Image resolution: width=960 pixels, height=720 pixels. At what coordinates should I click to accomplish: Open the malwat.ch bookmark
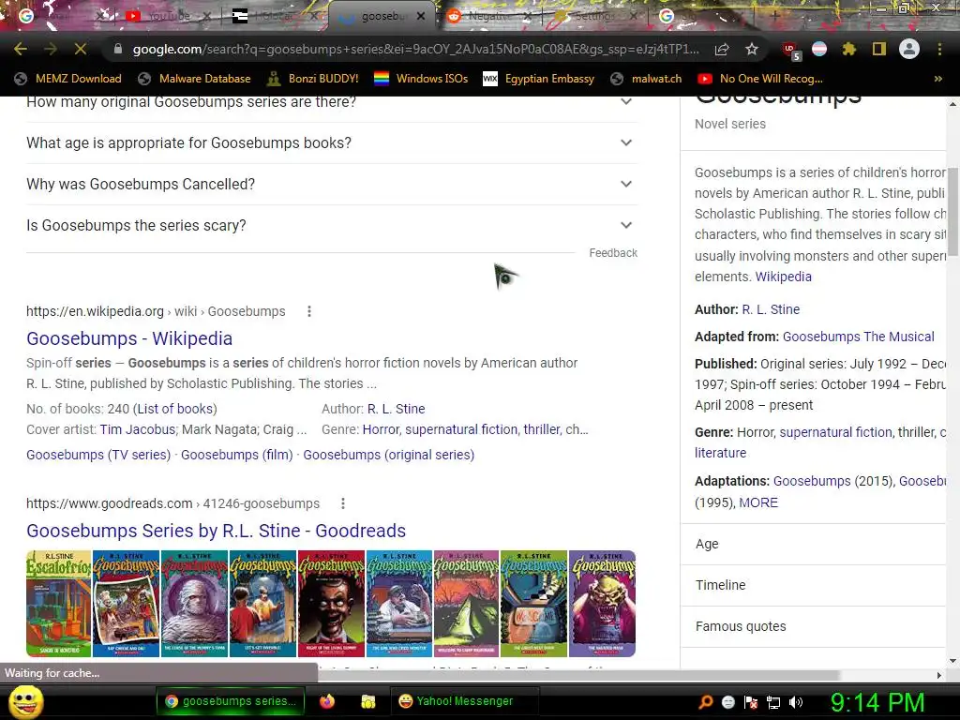(x=647, y=79)
